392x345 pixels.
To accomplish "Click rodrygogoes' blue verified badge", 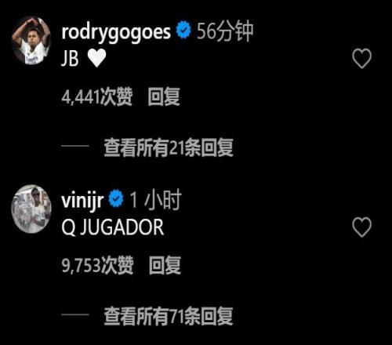I will [x=183, y=30].
